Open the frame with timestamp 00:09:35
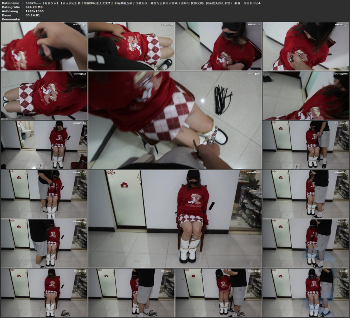 44,244
